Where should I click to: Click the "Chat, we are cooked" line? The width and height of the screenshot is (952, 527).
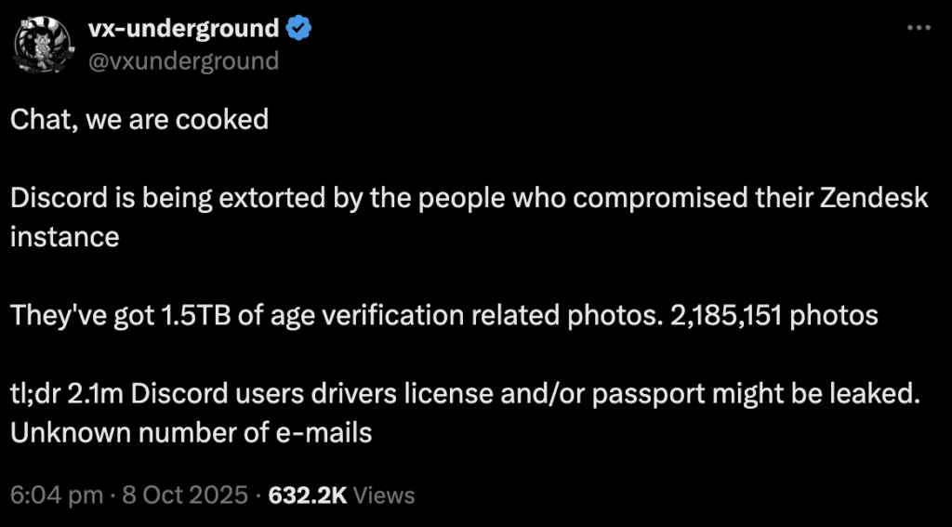point(140,119)
